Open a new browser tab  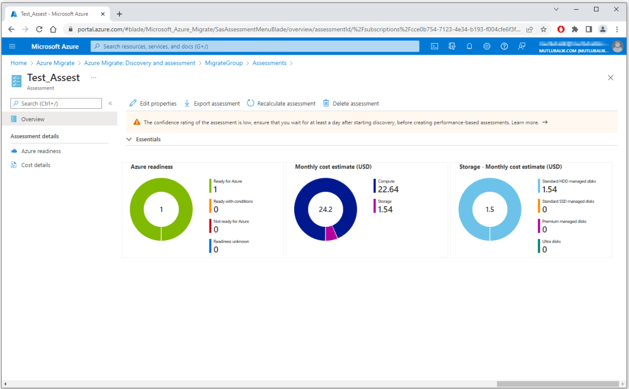pos(119,14)
